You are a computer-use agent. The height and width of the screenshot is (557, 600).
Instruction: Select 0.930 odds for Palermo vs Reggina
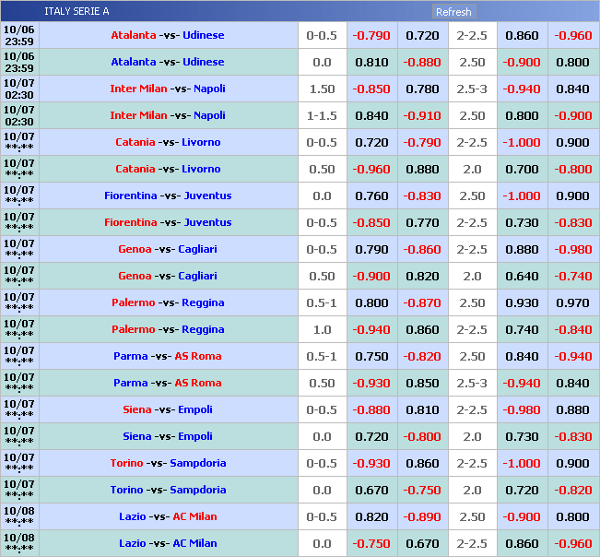[522, 302]
